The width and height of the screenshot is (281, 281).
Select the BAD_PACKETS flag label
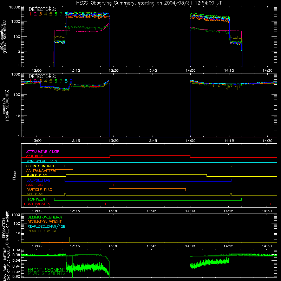(x=38, y=204)
